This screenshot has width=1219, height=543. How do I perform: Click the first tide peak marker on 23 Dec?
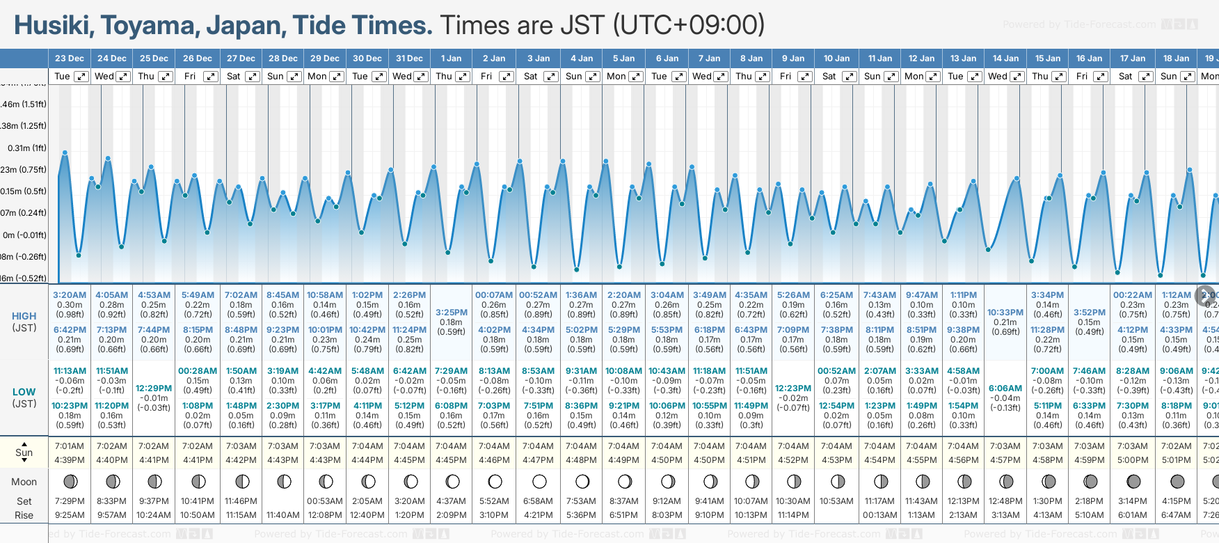[x=65, y=152]
